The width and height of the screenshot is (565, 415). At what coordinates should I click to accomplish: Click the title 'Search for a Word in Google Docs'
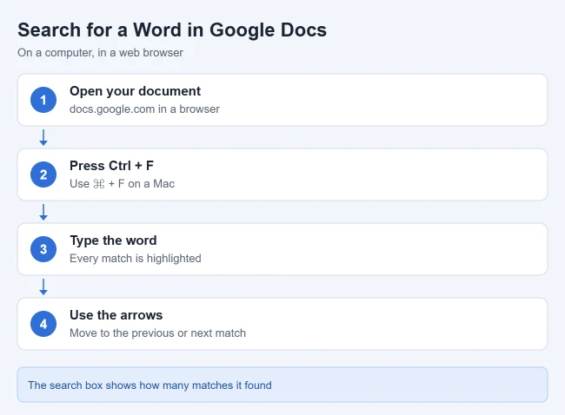(x=172, y=30)
